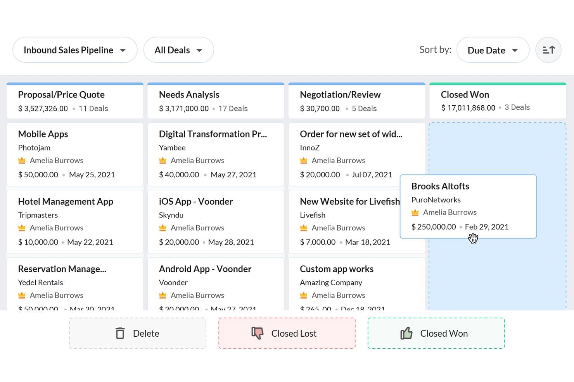The height and width of the screenshot is (382, 574).
Task: Click the Tripmasters company name
Action: point(38,215)
